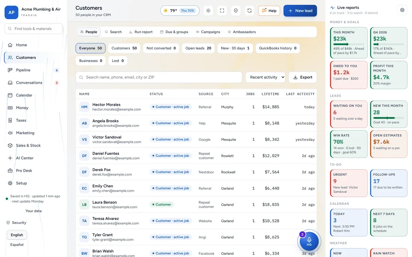Open the Due & groups tab
412x257 pixels.
coord(174,32)
